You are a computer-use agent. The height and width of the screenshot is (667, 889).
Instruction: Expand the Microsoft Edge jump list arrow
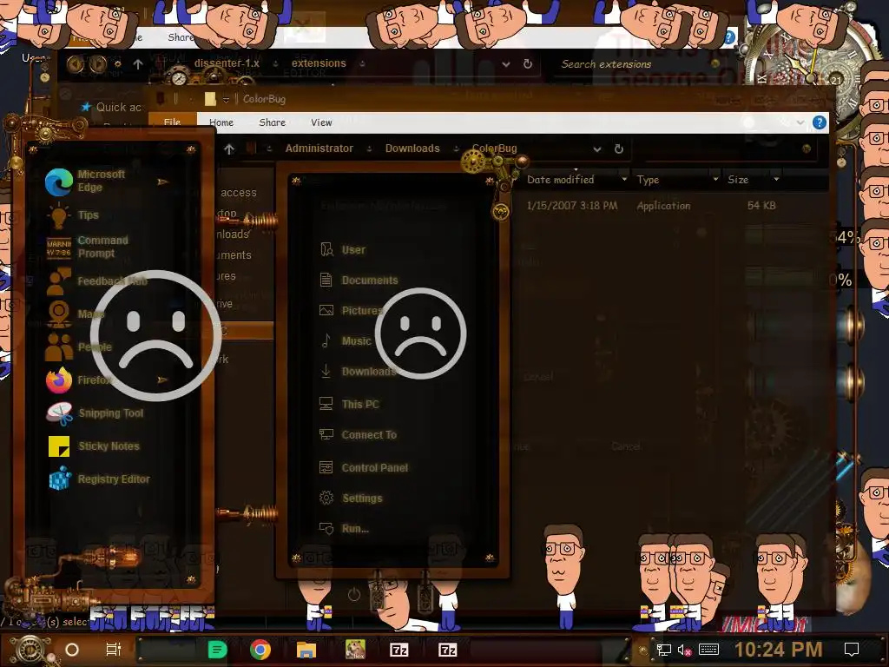(x=162, y=182)
